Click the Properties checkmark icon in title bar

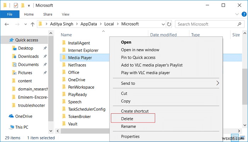click(x=15, y=5)
